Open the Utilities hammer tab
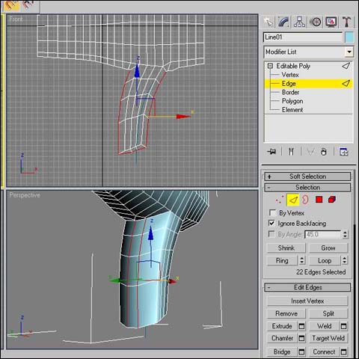 click(346, 22)
